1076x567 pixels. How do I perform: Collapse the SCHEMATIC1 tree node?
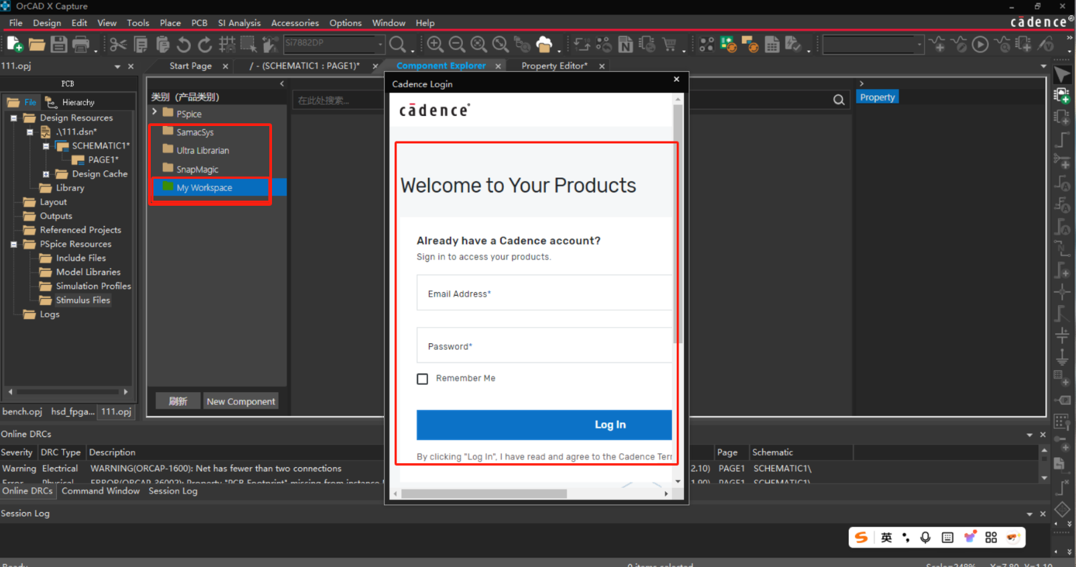click(46, 146)
